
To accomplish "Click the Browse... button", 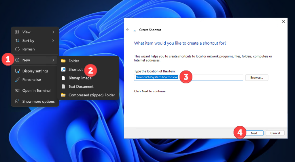I will click(257, 78).
